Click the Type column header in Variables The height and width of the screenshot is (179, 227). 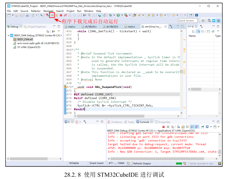click(x=218, y=36)
